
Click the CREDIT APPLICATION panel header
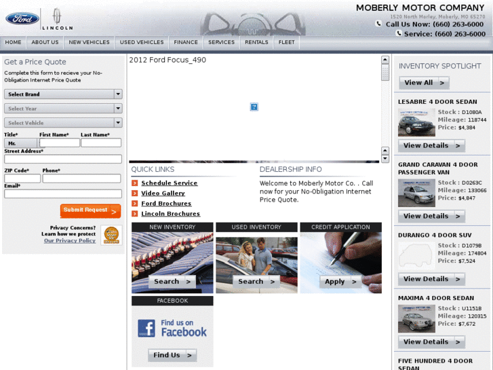tap(341, 227)
